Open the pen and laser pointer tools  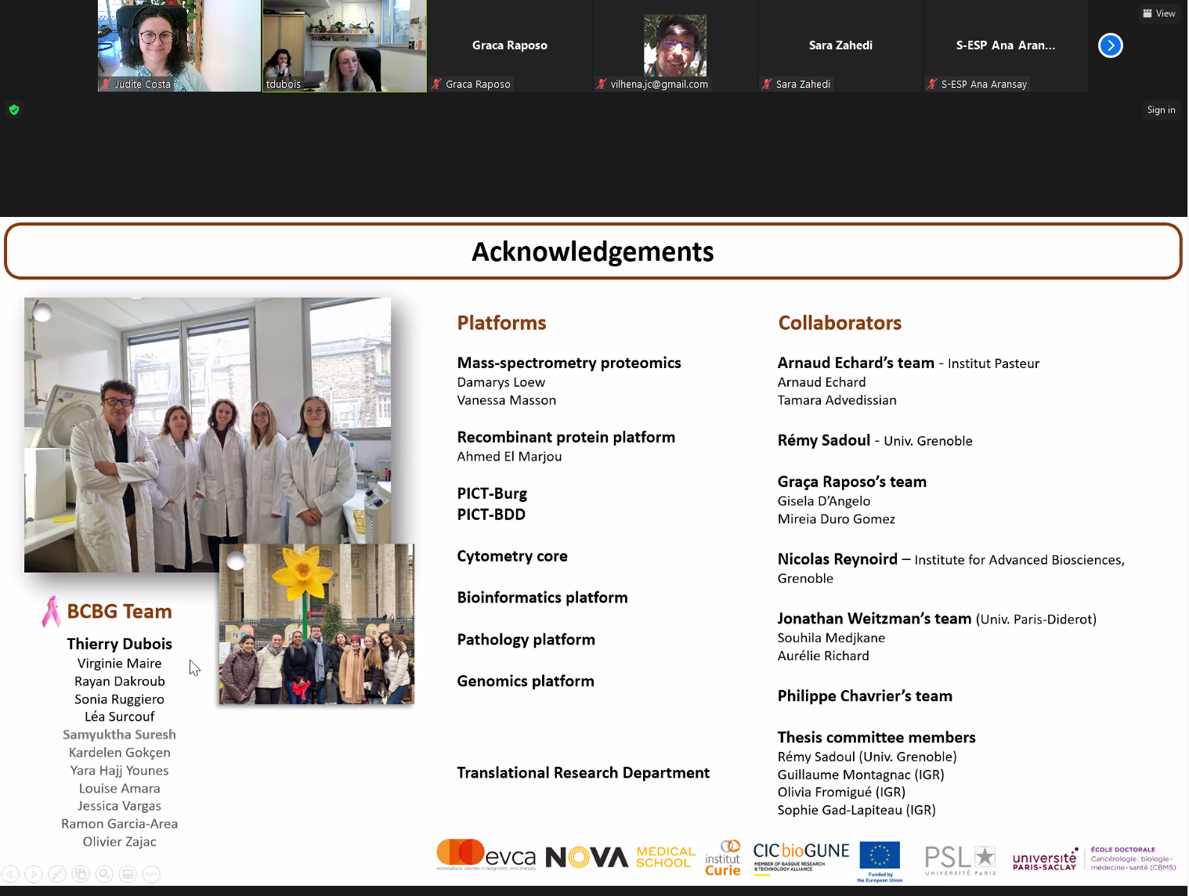(x=57, y=874)
